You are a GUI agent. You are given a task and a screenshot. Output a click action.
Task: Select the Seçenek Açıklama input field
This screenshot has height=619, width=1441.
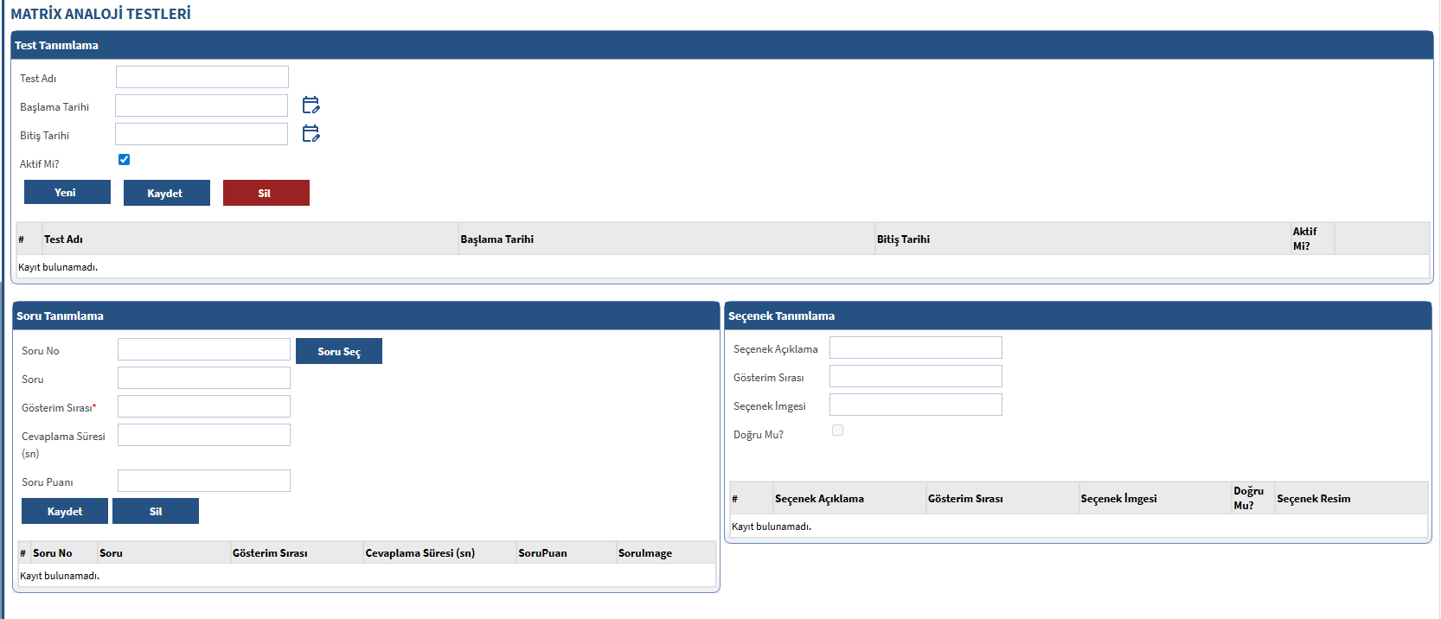tap(915, 348)
